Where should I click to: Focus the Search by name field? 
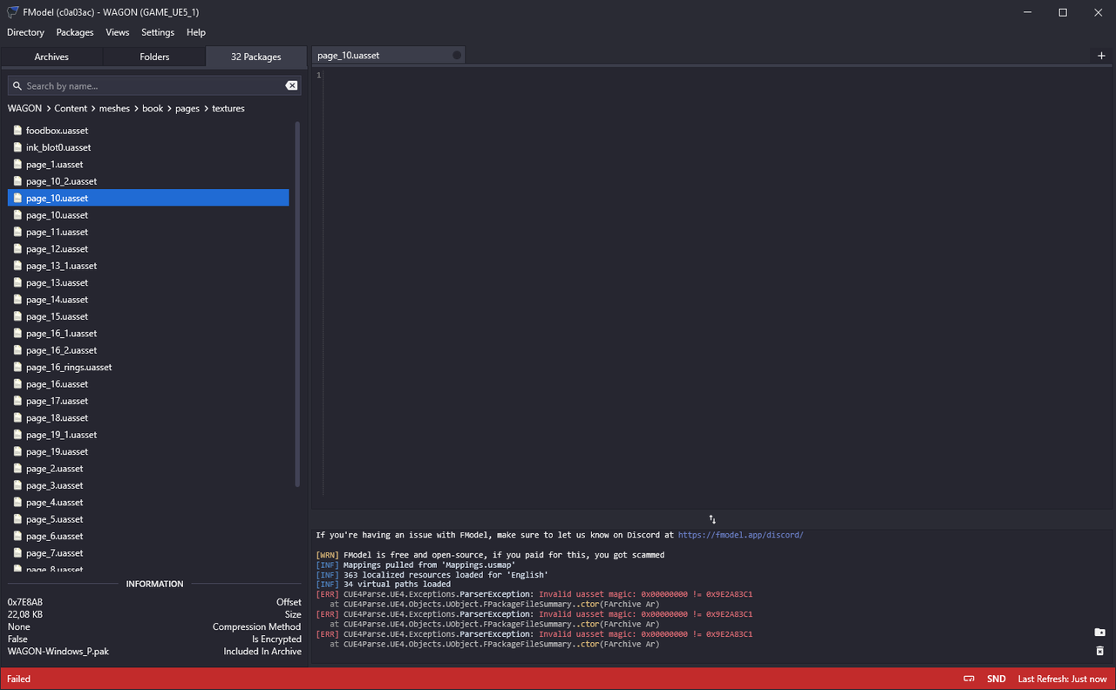coord(154,85)
